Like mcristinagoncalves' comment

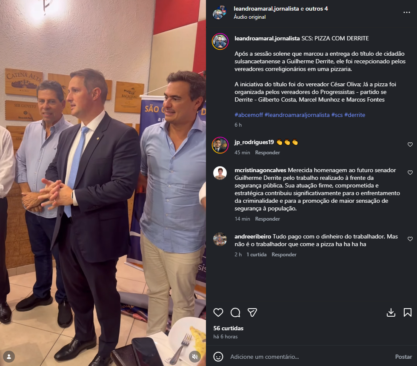pyautogui.click(x=410, y=173)
